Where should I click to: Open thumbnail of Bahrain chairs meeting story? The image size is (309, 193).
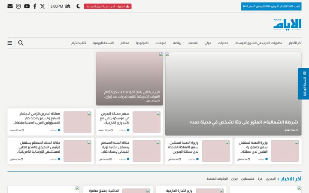77,122
